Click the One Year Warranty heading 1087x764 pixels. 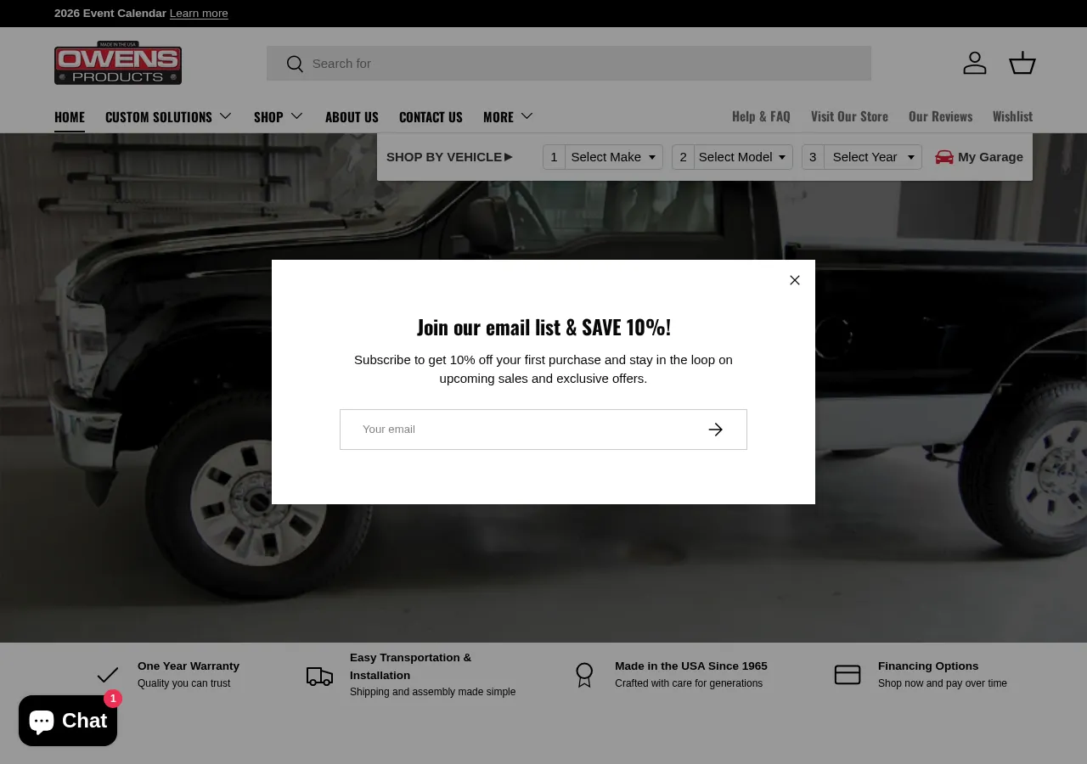[189, 666]
